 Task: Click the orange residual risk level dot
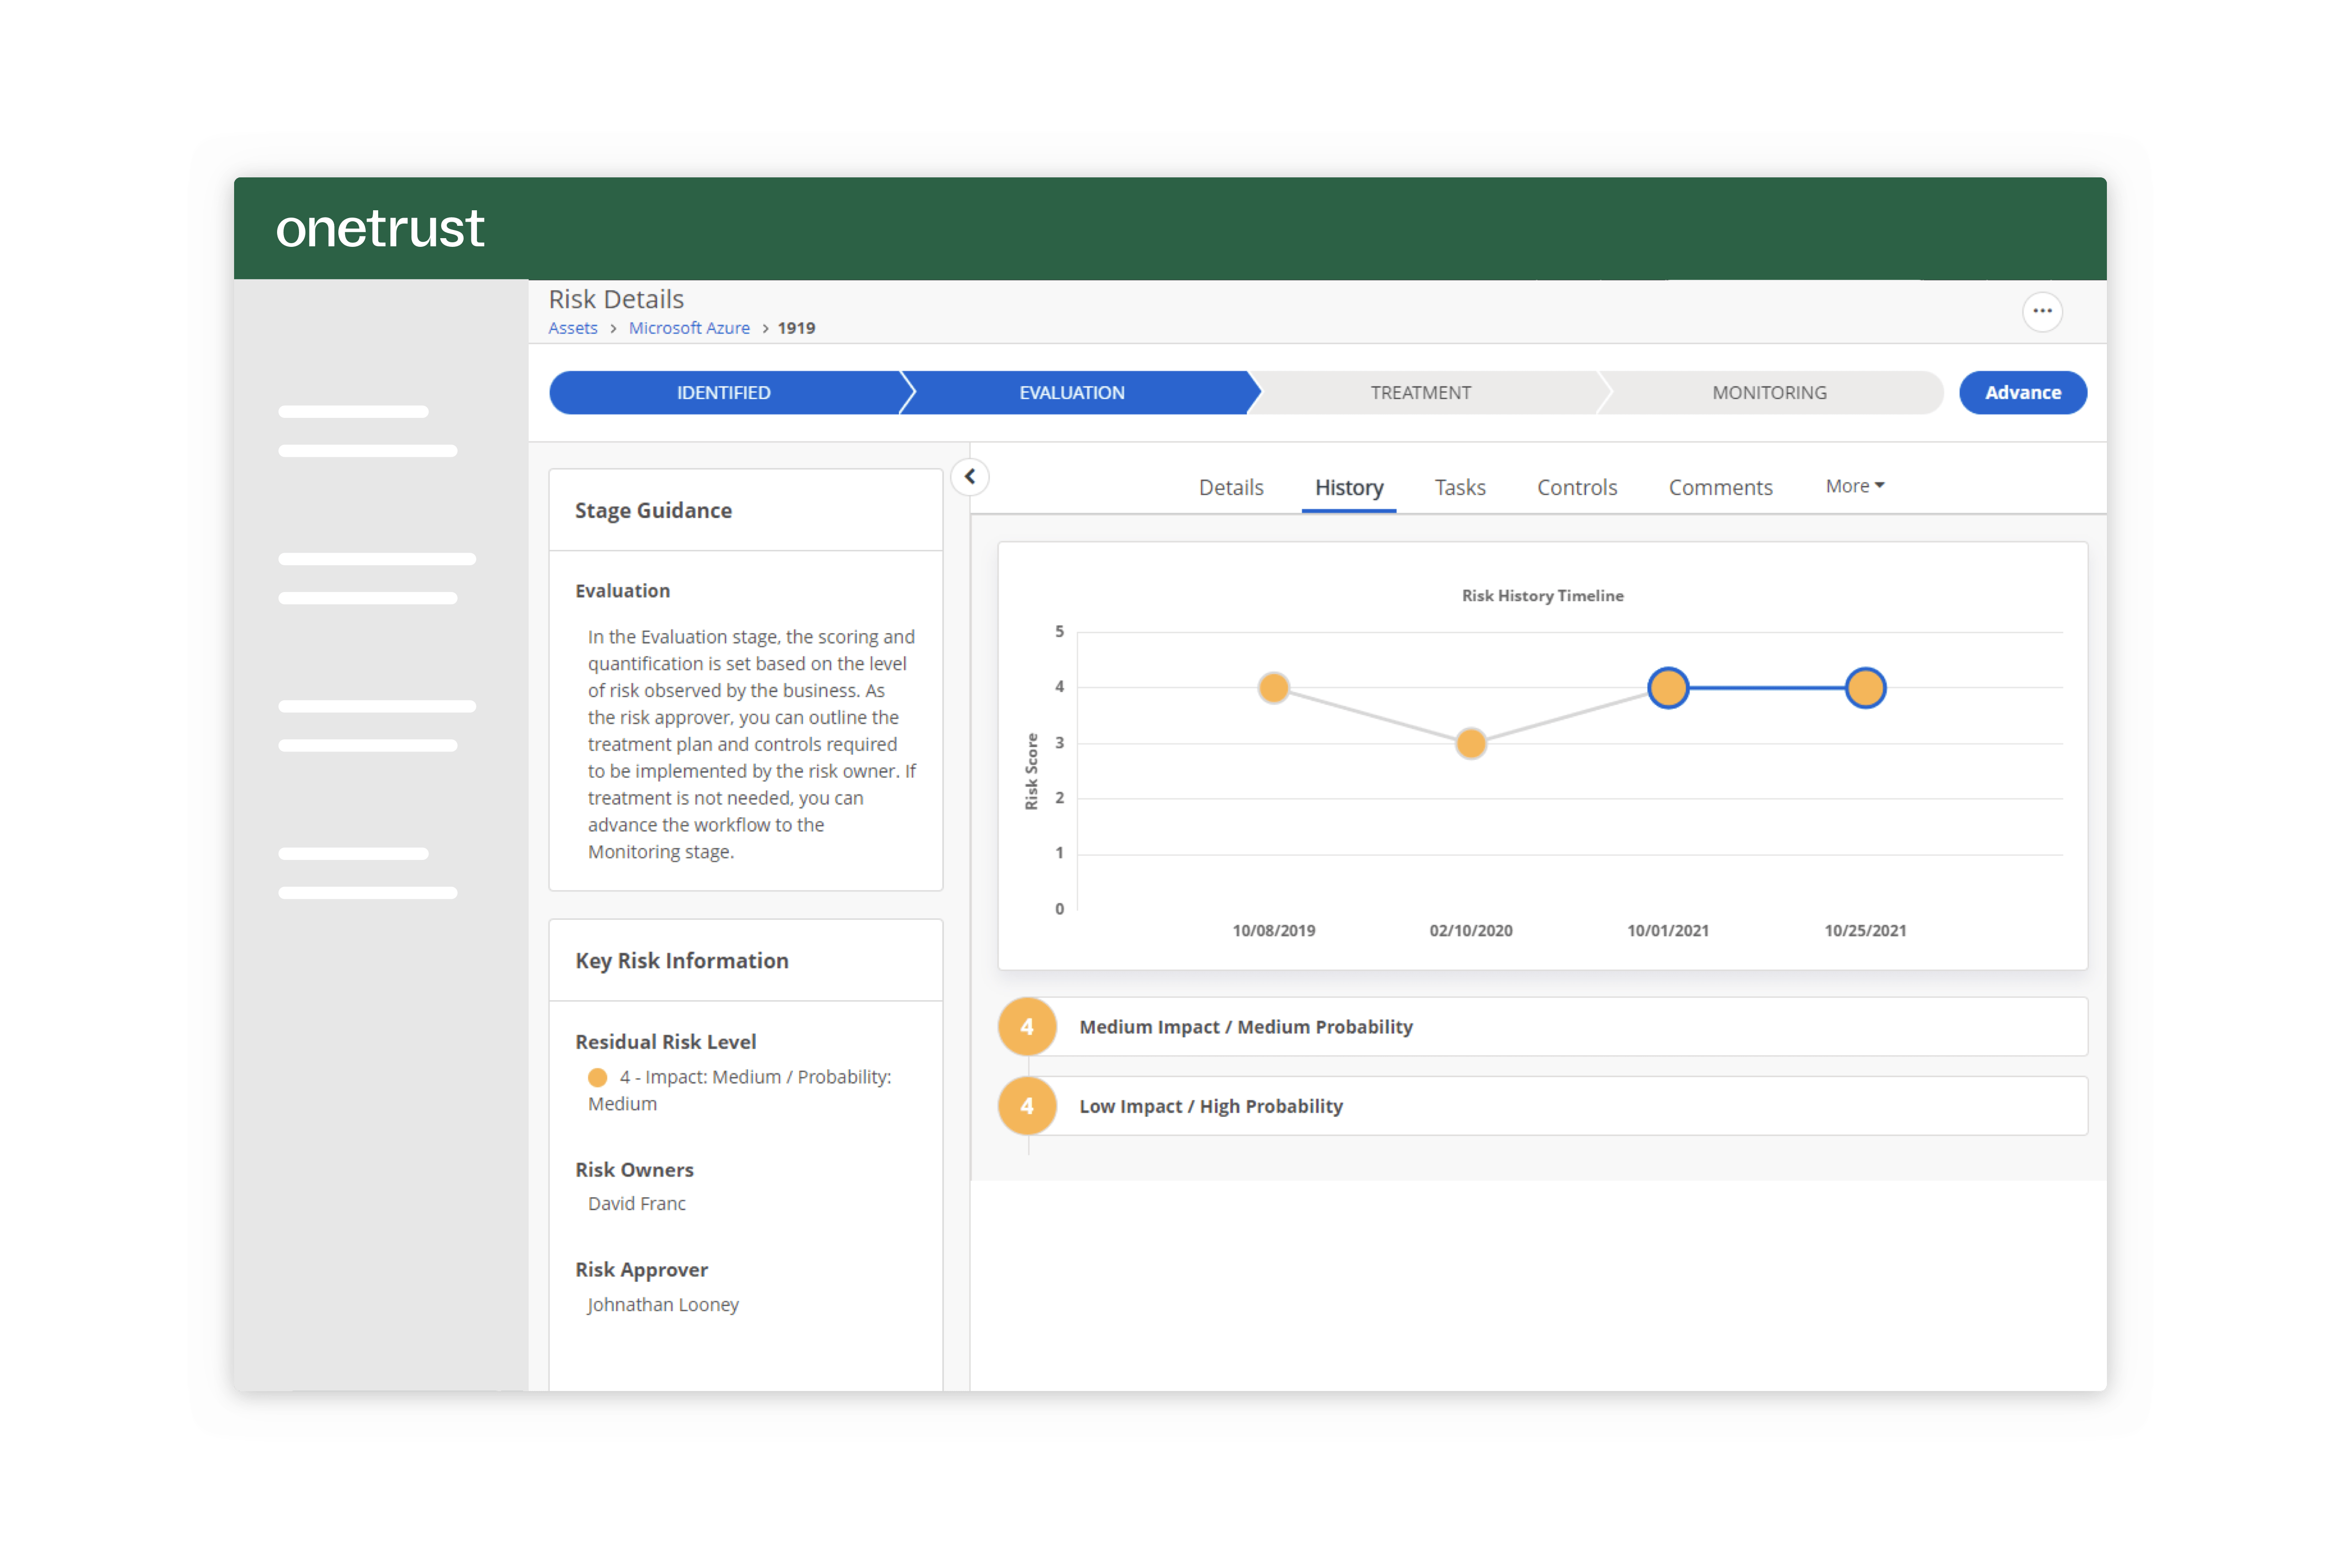597,1077
